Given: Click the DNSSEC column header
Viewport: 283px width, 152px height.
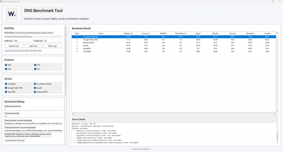Looking at the screenshot, I should click(163, 33).
